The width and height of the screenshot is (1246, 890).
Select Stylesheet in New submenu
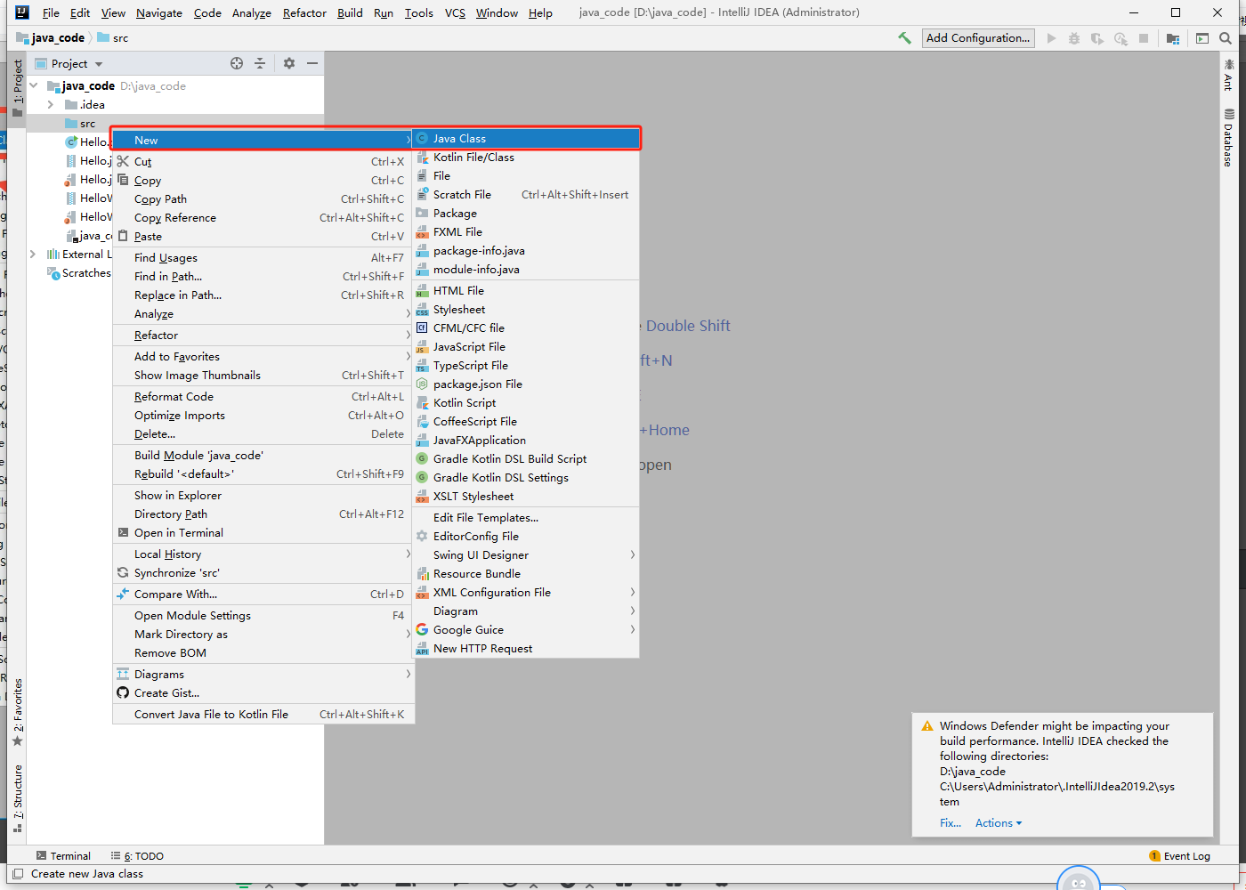point(526,310)
